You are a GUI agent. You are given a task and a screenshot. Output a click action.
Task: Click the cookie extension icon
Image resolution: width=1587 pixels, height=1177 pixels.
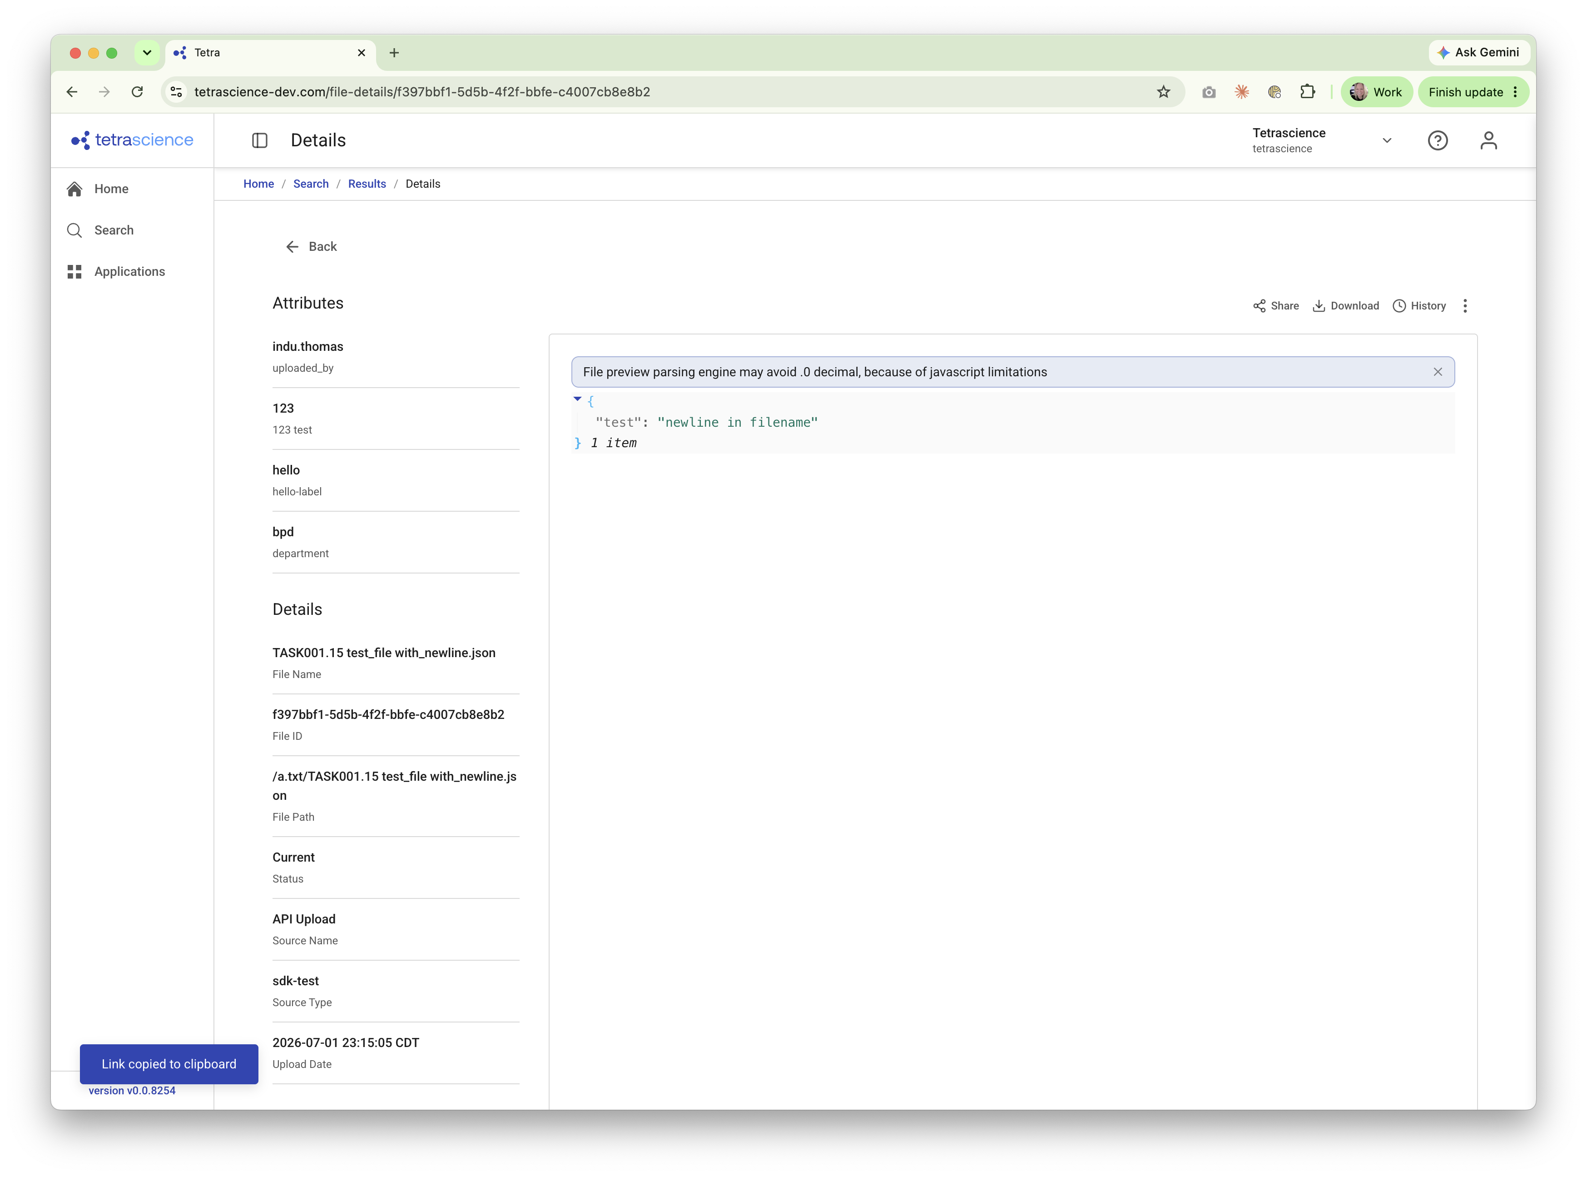tap(1275, 92)
